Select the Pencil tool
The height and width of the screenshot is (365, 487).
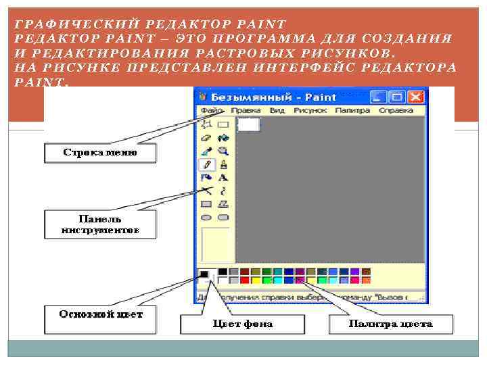(x=206, y=164)
